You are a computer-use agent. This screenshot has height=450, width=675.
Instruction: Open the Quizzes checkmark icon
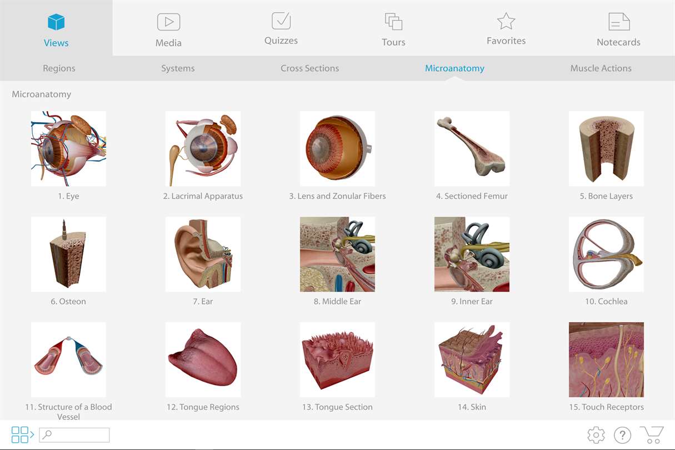(x=281, y=21)
